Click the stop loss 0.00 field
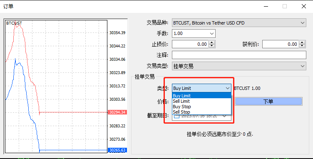Image resolution: width=313 pixels, height=159 pixels. (191, 44)
